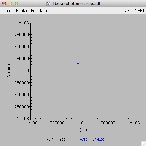
Task: Click the 500000 label on the X axis
Action: click(x=108, y=123)
